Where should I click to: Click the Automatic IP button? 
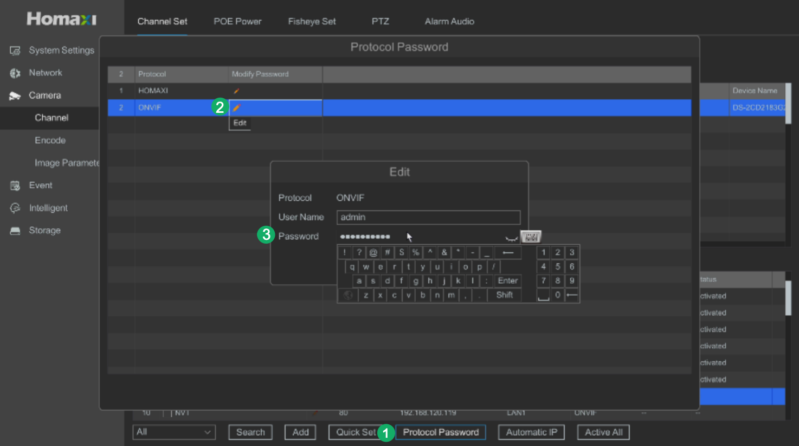[531, 432]
